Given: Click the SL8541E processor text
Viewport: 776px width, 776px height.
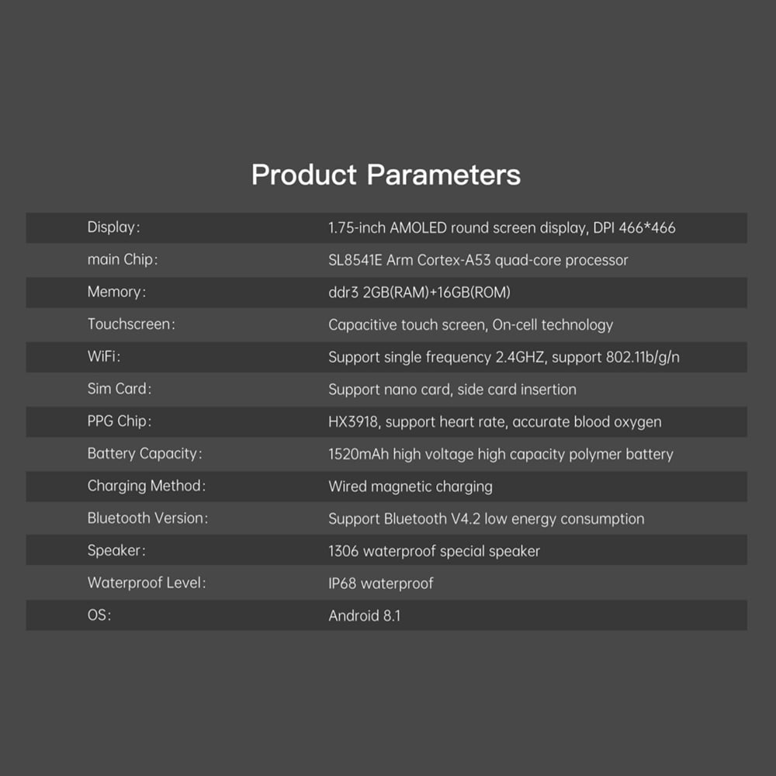Looking at the screenshot, I should tap(478, 260).
